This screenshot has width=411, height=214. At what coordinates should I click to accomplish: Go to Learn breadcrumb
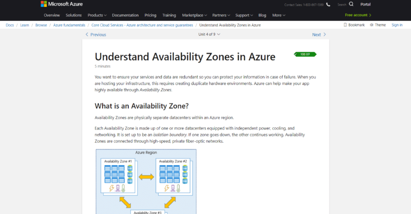point(24,25)
